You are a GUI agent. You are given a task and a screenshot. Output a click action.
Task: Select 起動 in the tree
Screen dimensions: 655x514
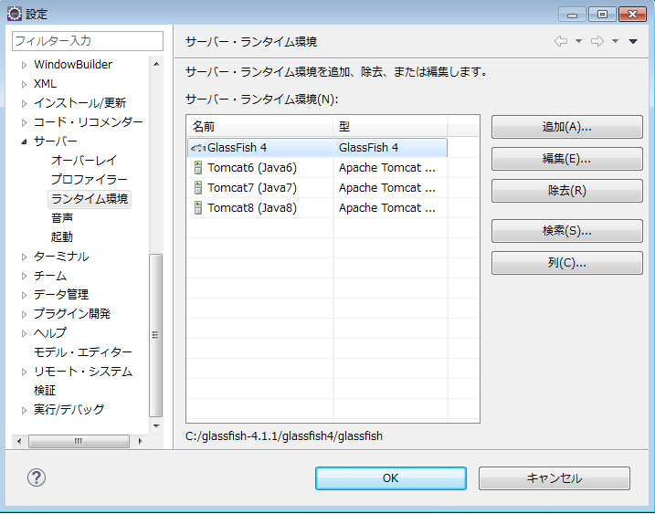click(62, 237)
